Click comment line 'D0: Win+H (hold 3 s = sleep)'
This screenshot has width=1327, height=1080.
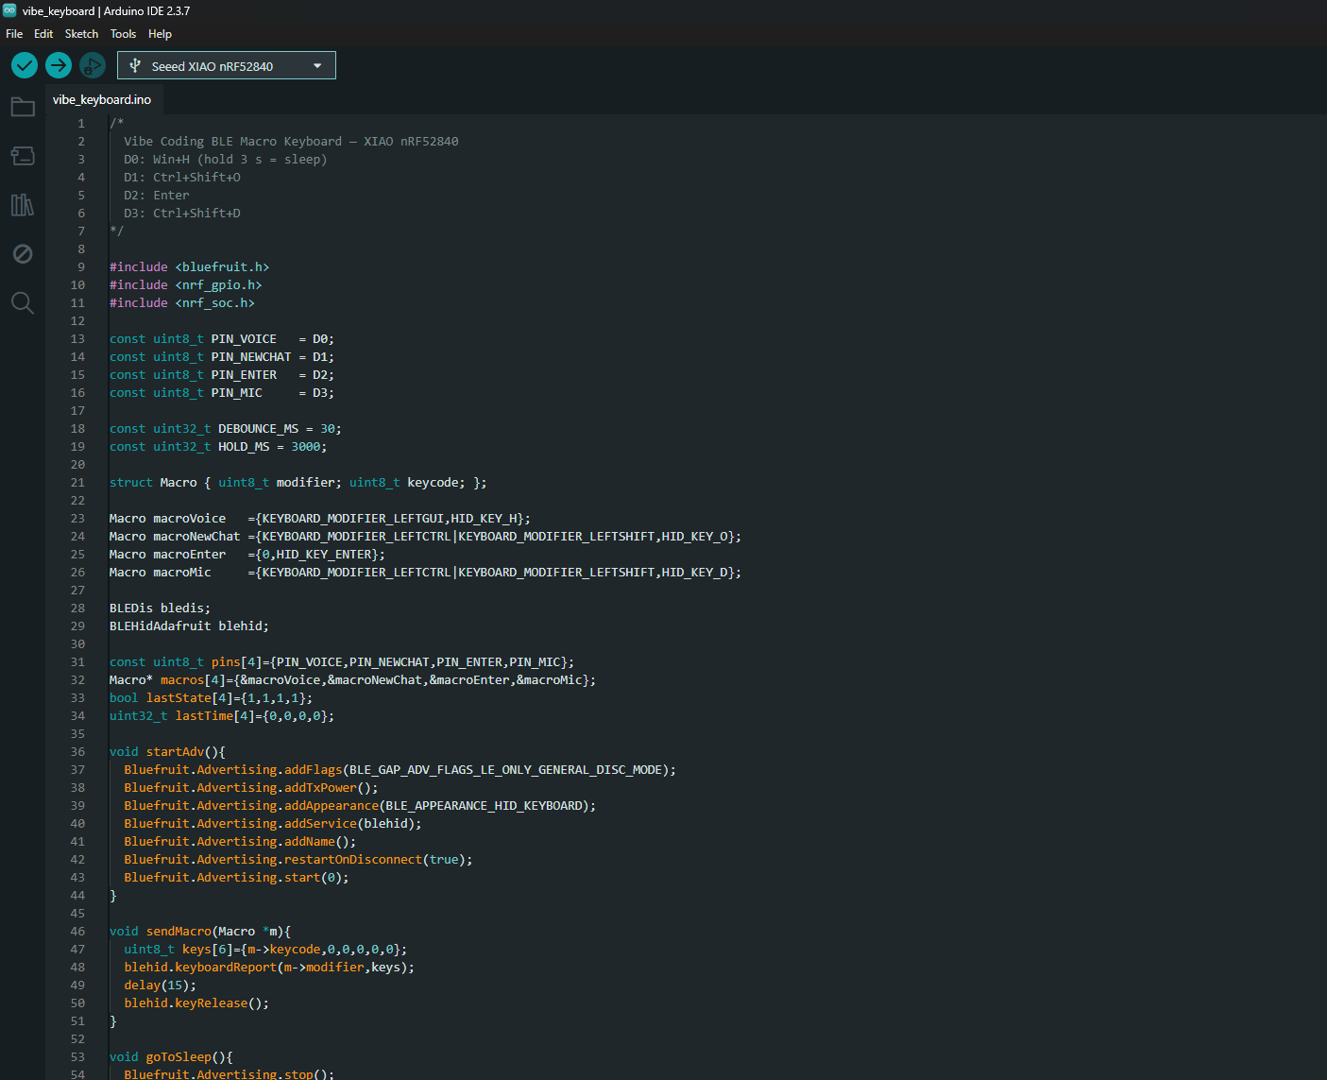(226, 160)
